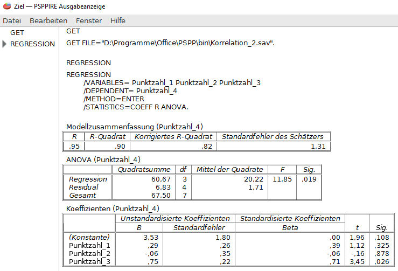Click the ANOVA (Punktzahl_4) table title

pyautogui.click(x=103, y=159)
